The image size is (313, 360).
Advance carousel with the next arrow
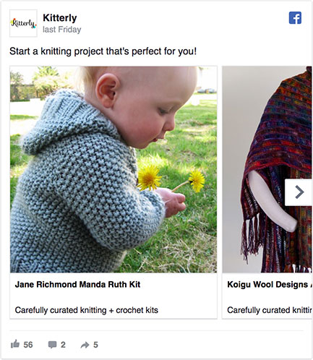pos(299,192)
